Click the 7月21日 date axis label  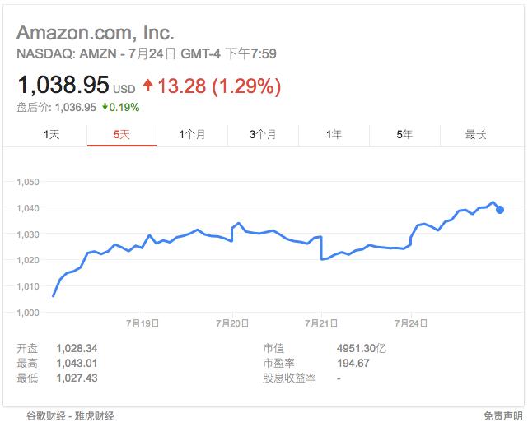pyautogui.click(x=321, y=323)
